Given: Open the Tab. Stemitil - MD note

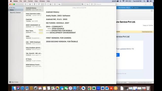Looking at the screenshot, I should [34, 54].
